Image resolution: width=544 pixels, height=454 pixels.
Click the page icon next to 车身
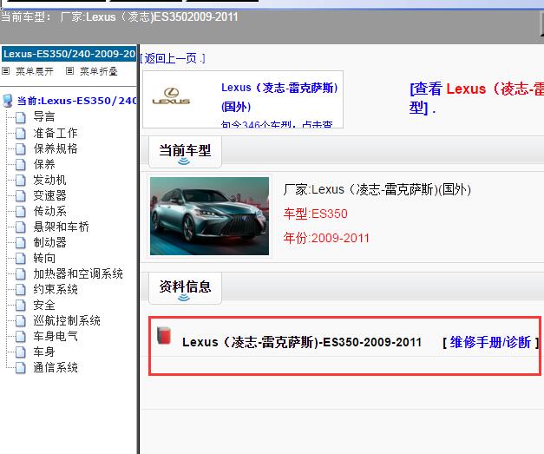(x=21, y=352)
